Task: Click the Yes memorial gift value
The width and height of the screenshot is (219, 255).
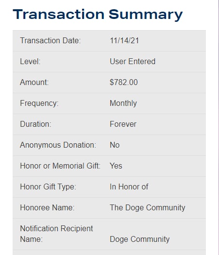Action: [116, 166]
